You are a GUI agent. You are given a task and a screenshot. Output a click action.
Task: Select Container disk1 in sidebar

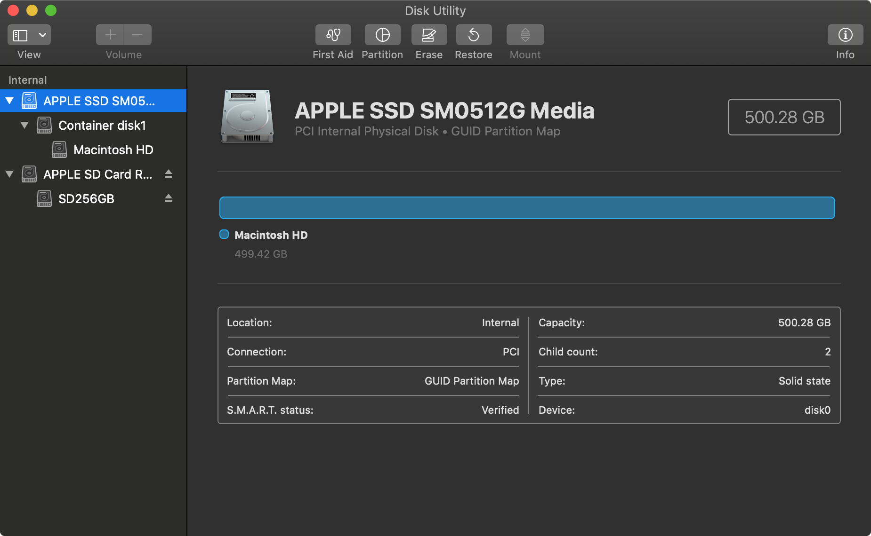click(x=93, y=125)
